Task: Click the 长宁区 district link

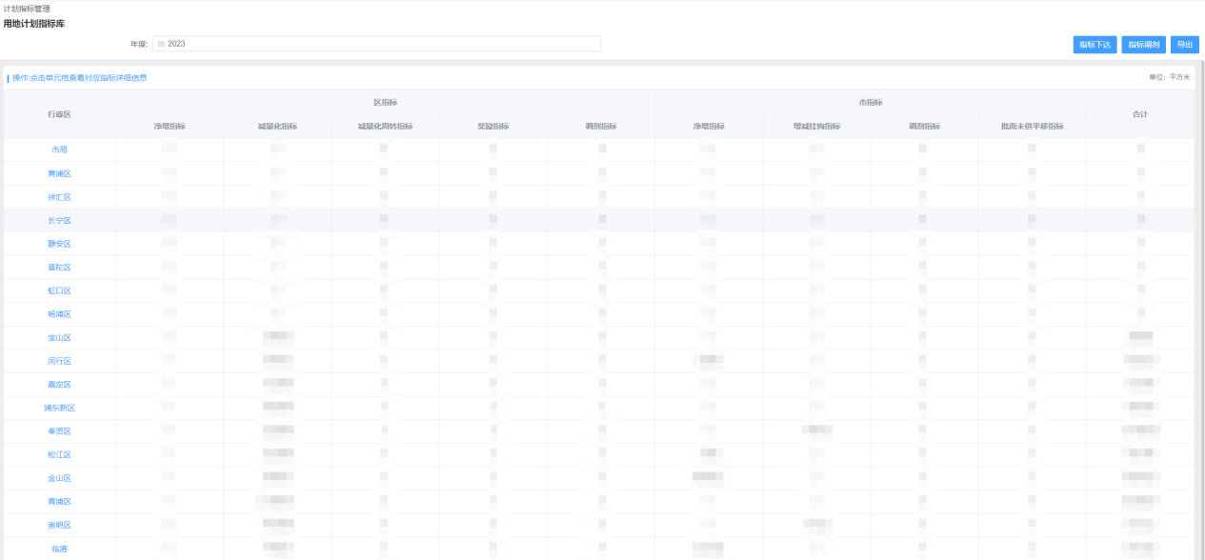Action: 59,220
